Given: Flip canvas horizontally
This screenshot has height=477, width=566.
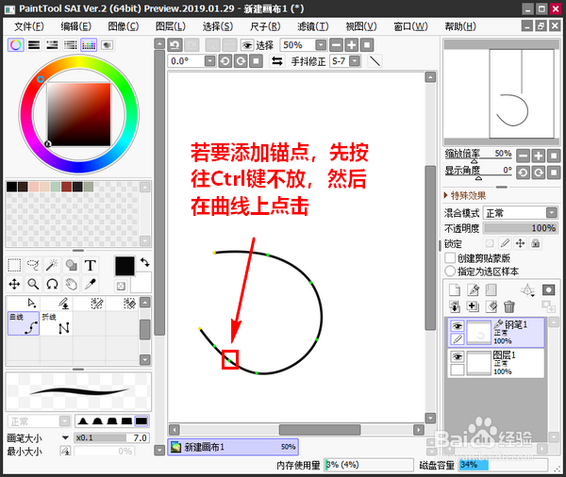Looking at the screenshot, I should pyautogui.click(x=276, y=61).
